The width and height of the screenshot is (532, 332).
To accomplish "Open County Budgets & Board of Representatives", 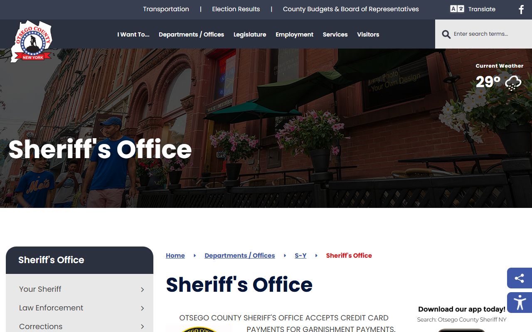I will pos(351,9).
